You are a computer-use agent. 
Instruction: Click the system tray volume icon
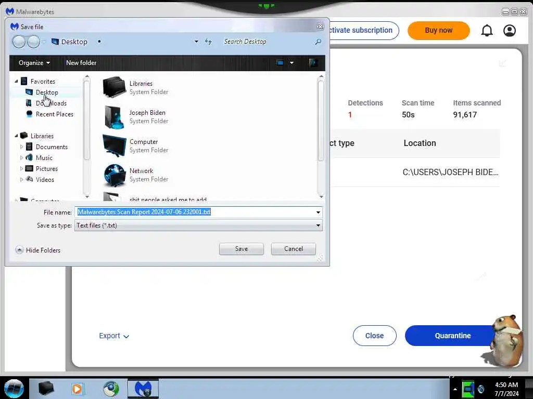click(480, 389)
